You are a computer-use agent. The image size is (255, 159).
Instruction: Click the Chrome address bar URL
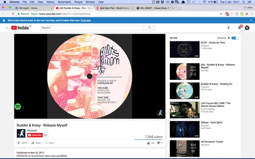click(x=61, y=14)
